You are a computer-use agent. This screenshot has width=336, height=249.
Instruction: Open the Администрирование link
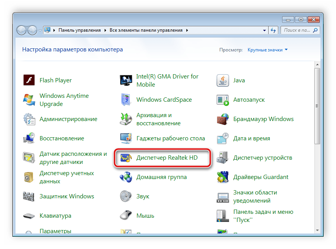68,119
